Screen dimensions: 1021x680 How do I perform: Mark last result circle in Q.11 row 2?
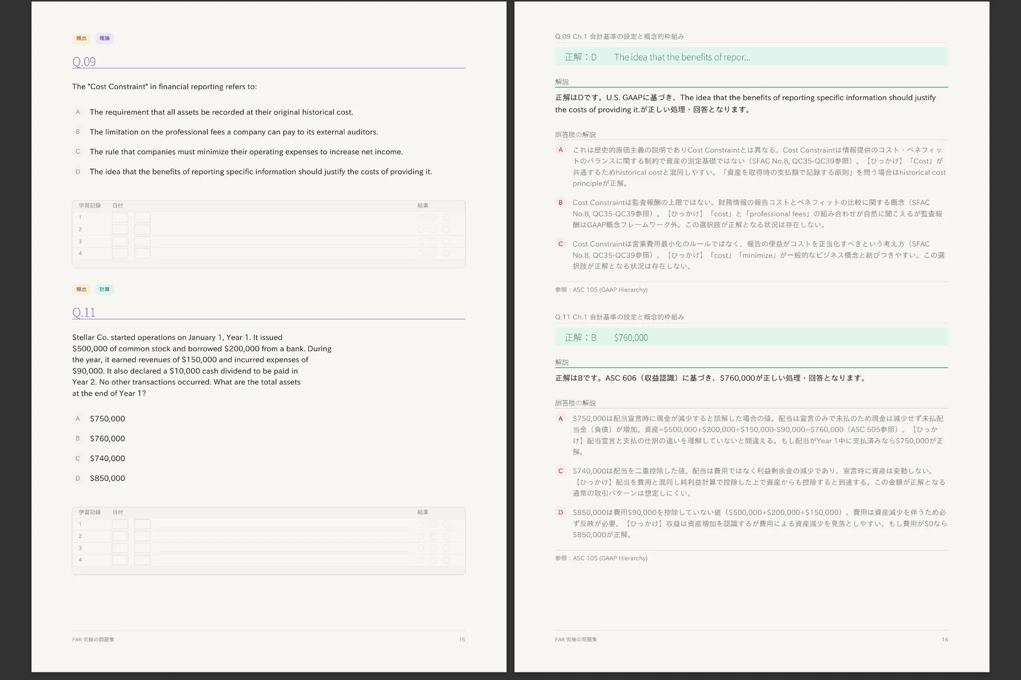[446, 537]
